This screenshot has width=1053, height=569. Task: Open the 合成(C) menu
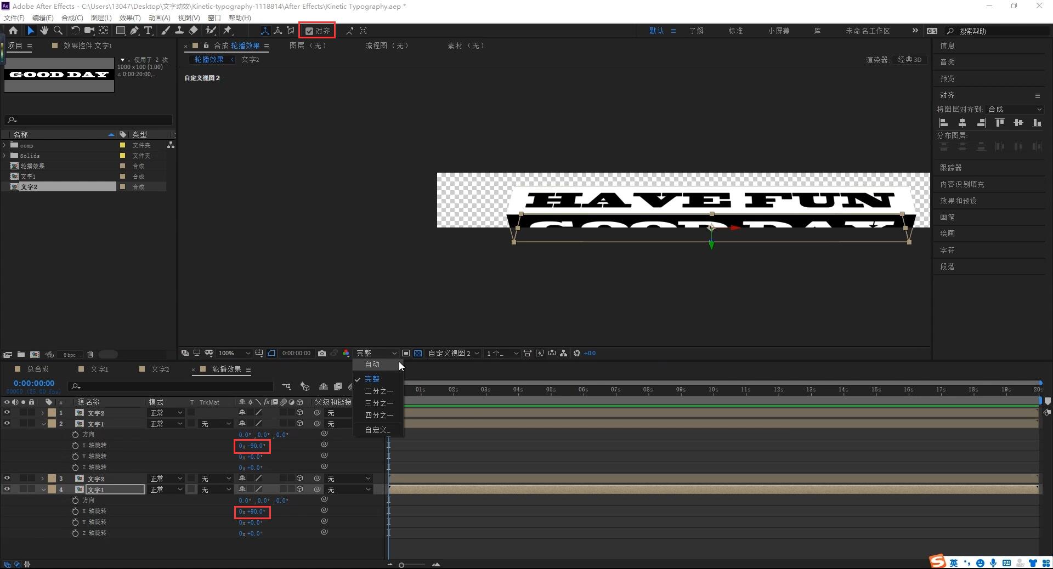(72, 18)
